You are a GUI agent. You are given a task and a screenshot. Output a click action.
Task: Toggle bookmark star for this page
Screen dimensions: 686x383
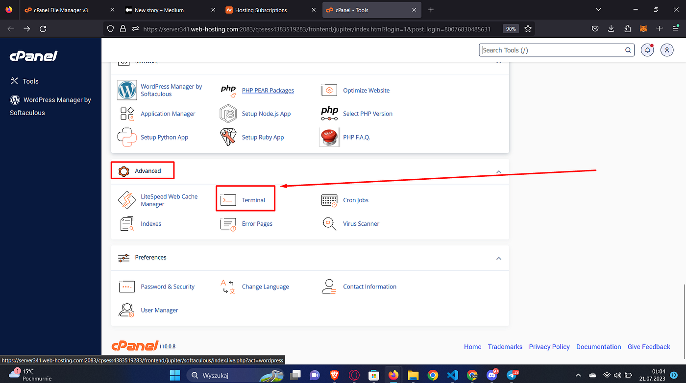coord(528,28)
